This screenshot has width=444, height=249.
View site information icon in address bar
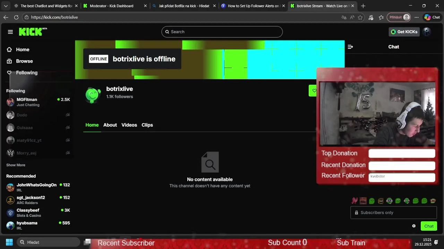coord(27,17)
